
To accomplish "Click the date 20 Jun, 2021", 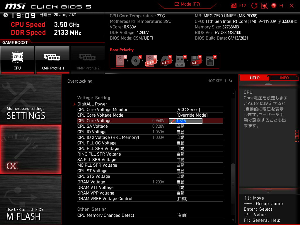I will pyautogui.click(x=65, y=15).
